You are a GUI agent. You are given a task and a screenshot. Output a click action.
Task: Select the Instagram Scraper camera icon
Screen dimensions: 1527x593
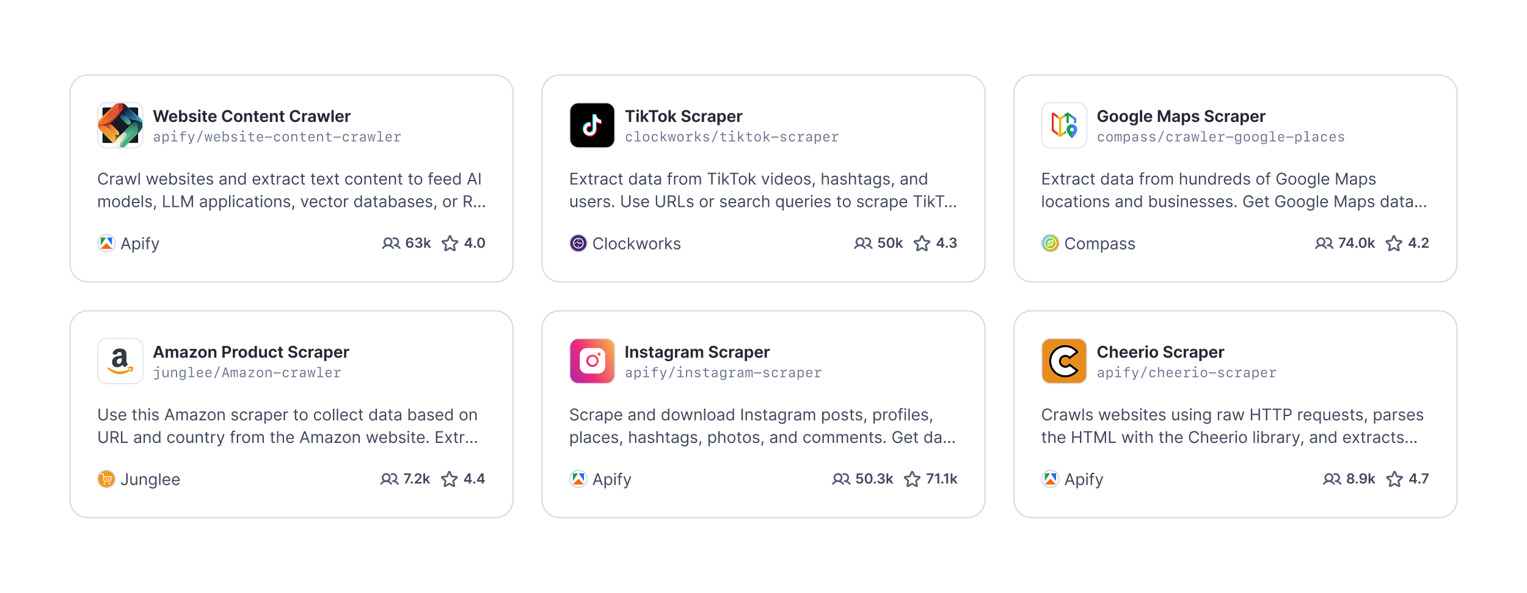click(591, 361)
